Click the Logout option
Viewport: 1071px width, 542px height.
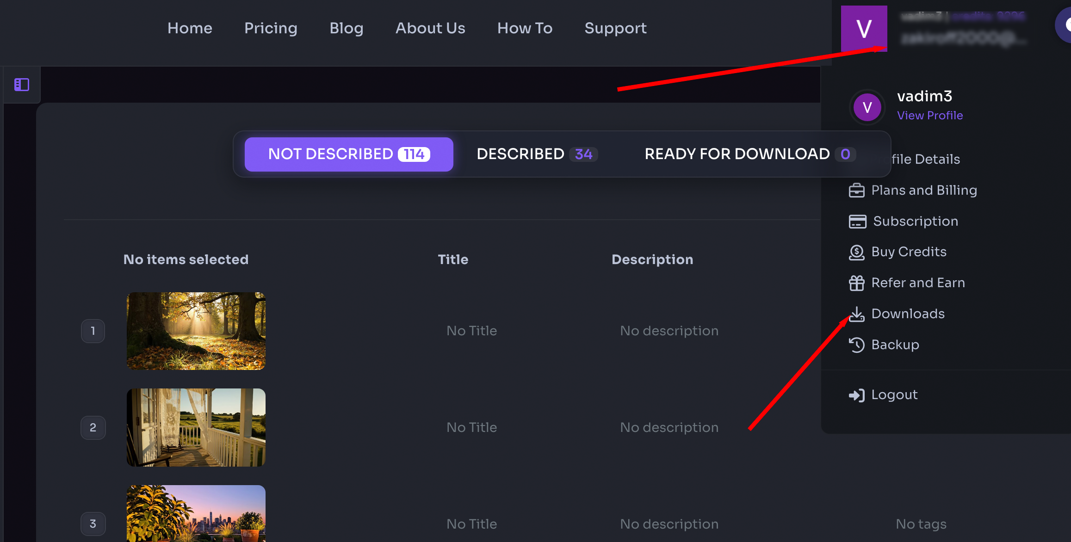pos(894,395)
